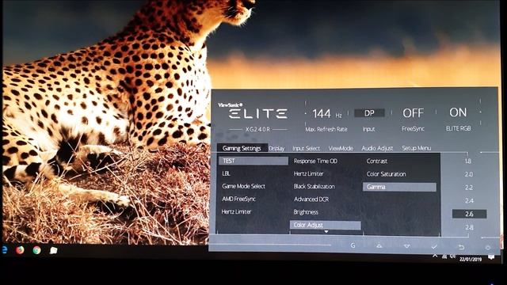Click the power icon in the OSD bar
Viewport: 507px width, 285px height.
[488, 248]
